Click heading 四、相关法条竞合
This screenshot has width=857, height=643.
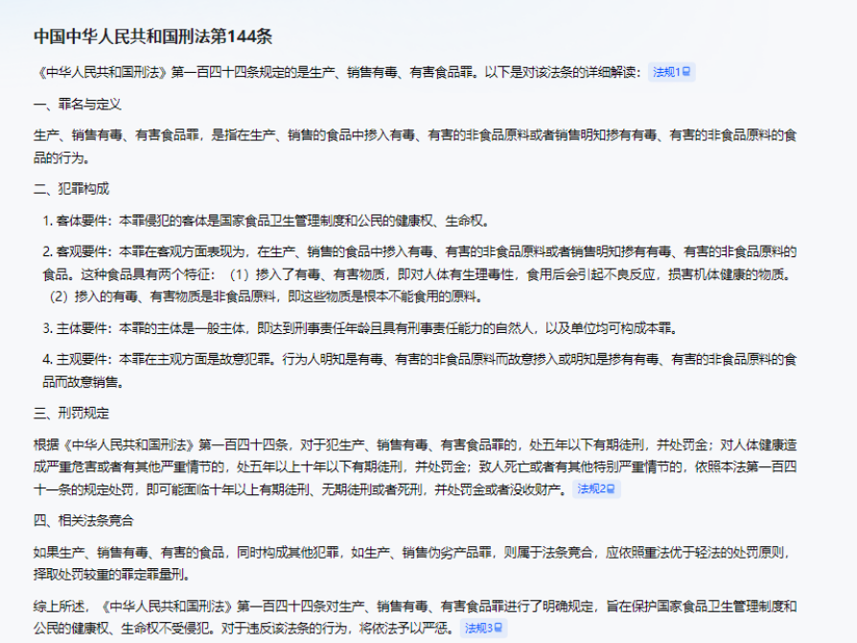point(83,520)
